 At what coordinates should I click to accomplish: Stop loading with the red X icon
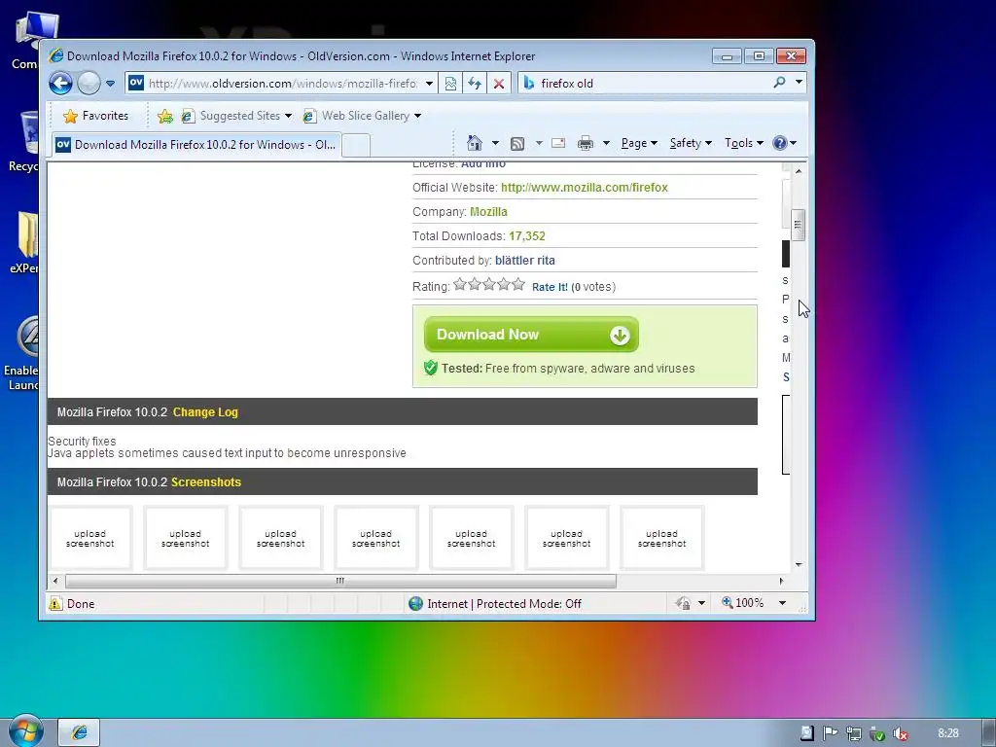coord(499,84)
